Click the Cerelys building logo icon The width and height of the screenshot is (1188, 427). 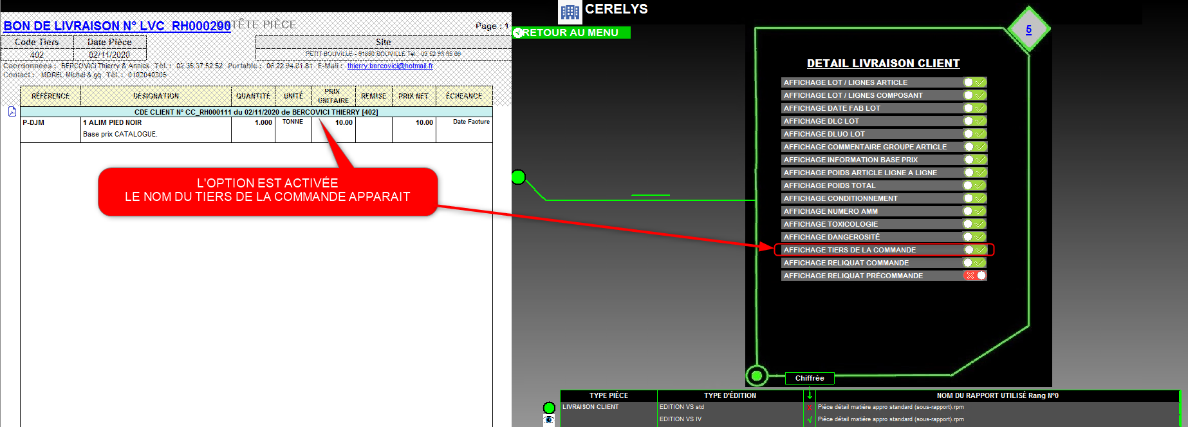coord(570,12)
